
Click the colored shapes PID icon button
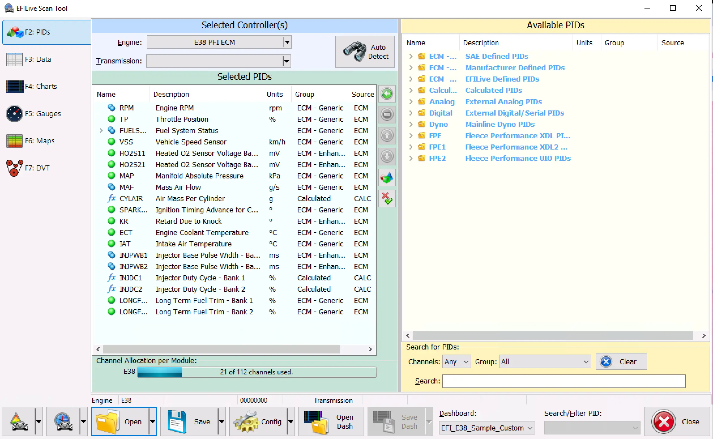pyautogui.click(x=387, y=177)
